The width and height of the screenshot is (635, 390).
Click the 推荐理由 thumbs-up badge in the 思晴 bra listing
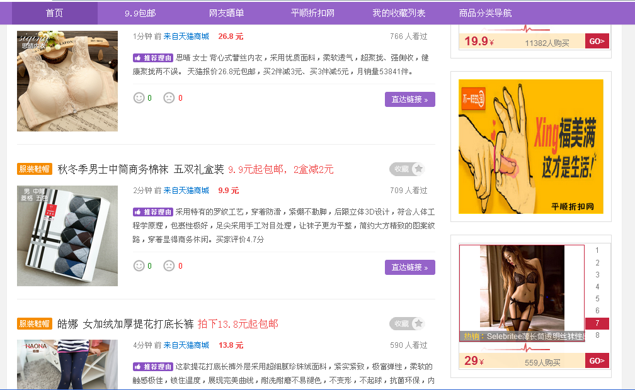tap(152, 58)
